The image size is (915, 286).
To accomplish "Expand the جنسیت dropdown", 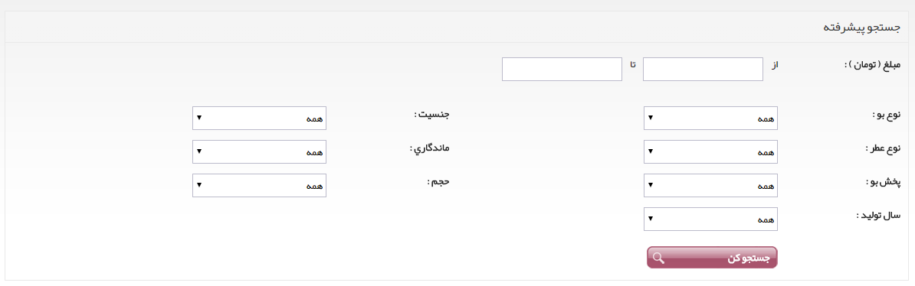I will point(259,119).
